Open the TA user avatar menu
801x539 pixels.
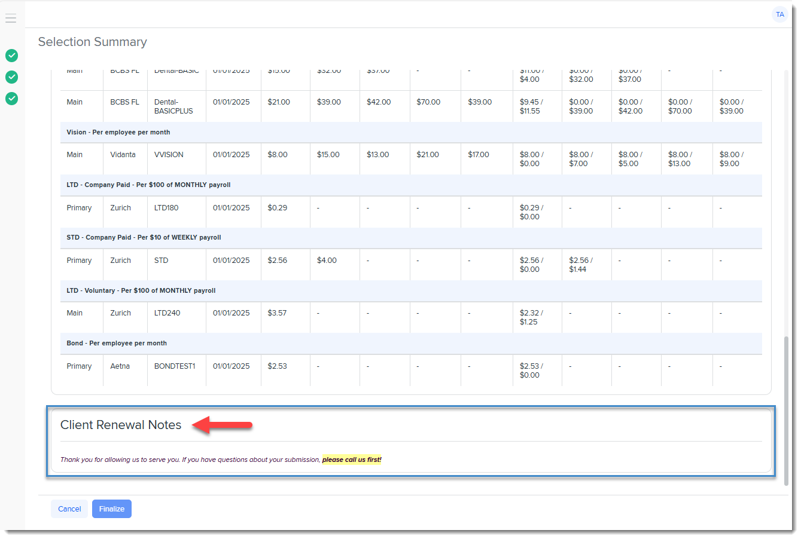pyautogui.click(x=779, y=15)
